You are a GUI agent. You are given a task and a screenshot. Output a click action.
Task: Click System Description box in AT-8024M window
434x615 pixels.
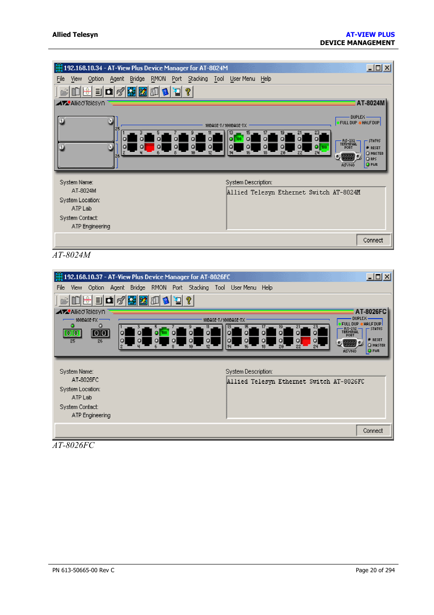tap(306, 208)
